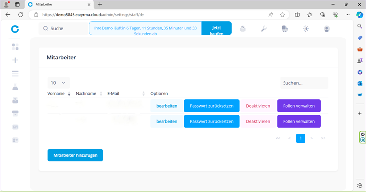
Task: Click bearbeiten in the first row
Action: pyautogui.click(x=167, y=106)
